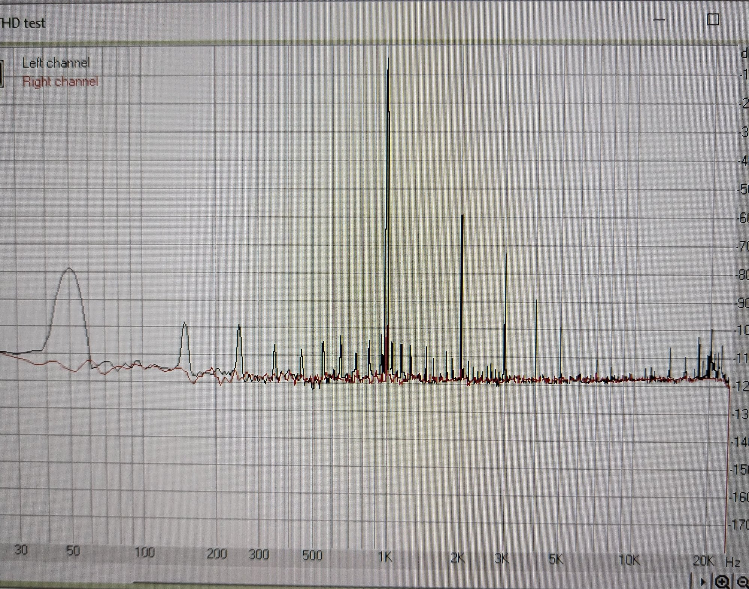Viewport: 749px width, 589px height.
Task: Click the Left channel legend label
Action: coord(56,63)
